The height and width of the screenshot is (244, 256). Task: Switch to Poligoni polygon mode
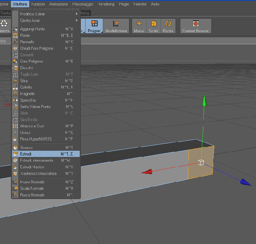tap(94, 26)
